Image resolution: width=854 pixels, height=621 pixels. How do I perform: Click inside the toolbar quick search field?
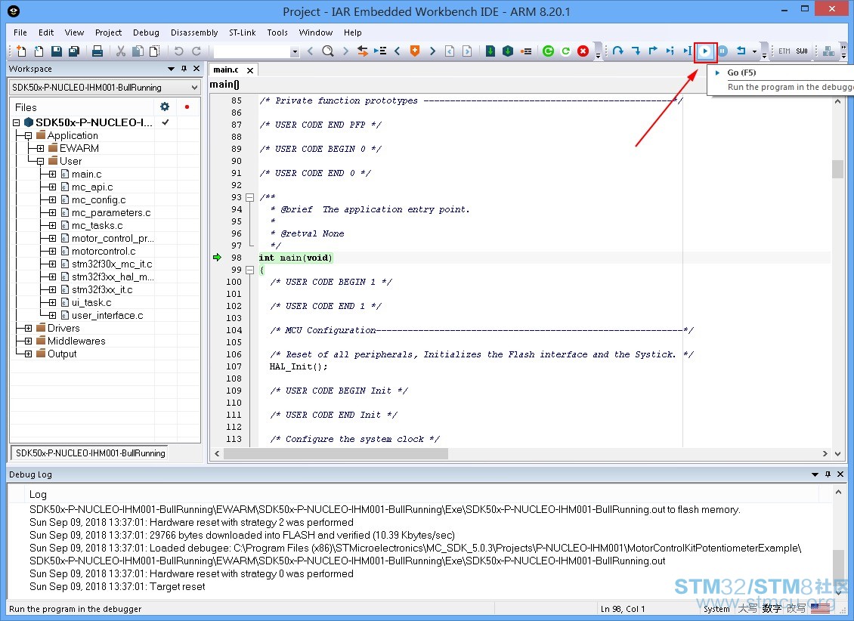click(x=251, y=51)
